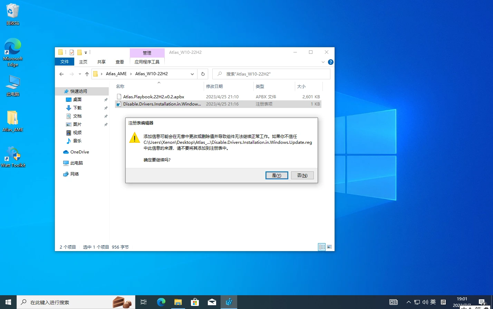Go forward with Explorer's forward arrow
This screenshot has height=309, width=493.
(72, 74)
